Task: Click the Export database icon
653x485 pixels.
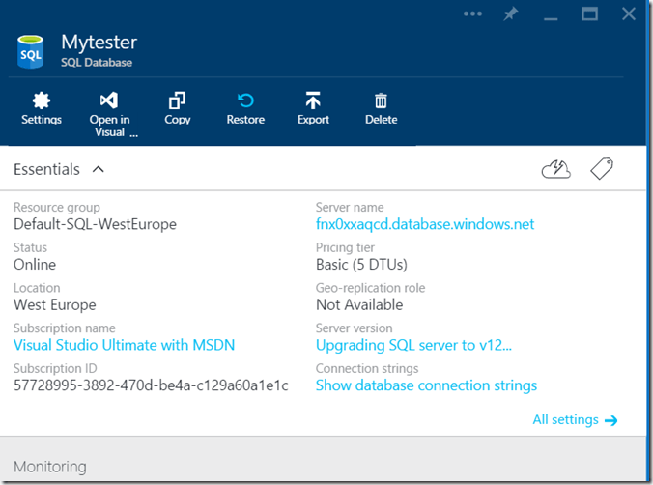Action: click(313, 101)
